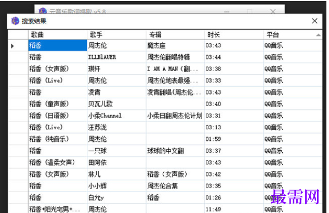This screenshot has height=213, width=329.
Task: Select duration cell 03:37
Action: 234,151
